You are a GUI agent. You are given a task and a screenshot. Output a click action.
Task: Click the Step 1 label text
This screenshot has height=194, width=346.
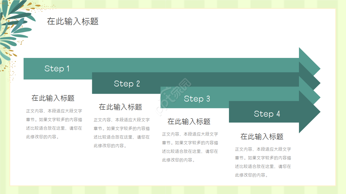[x=57, y=69]
